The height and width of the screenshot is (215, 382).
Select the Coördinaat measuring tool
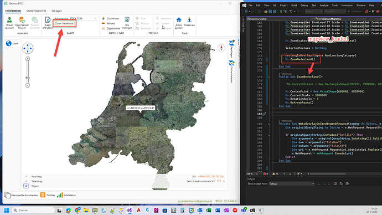[x=110, y=18]
